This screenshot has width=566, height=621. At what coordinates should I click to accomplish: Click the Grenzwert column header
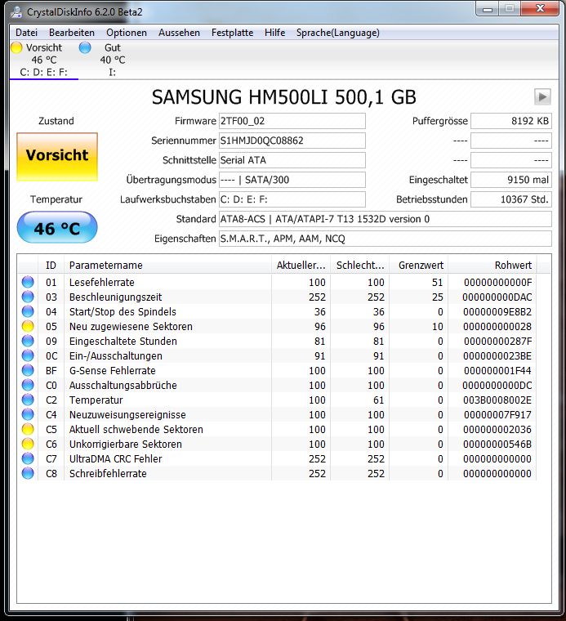tap(418, 265)
